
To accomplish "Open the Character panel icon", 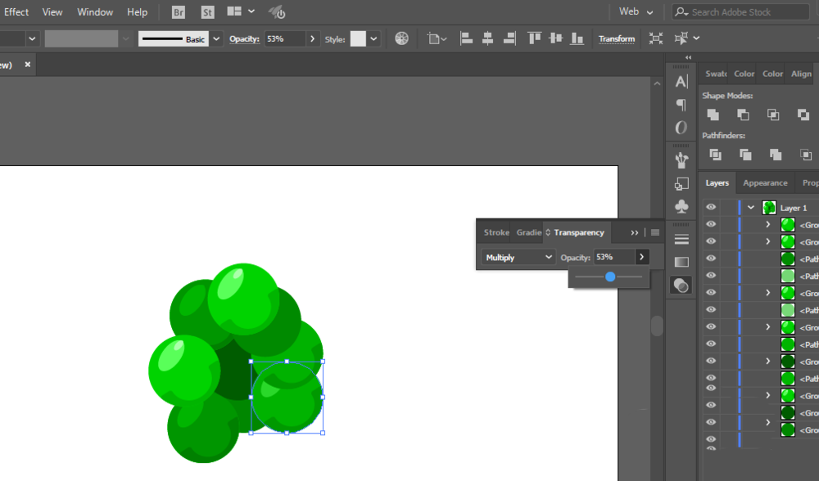I will point(681,82).
